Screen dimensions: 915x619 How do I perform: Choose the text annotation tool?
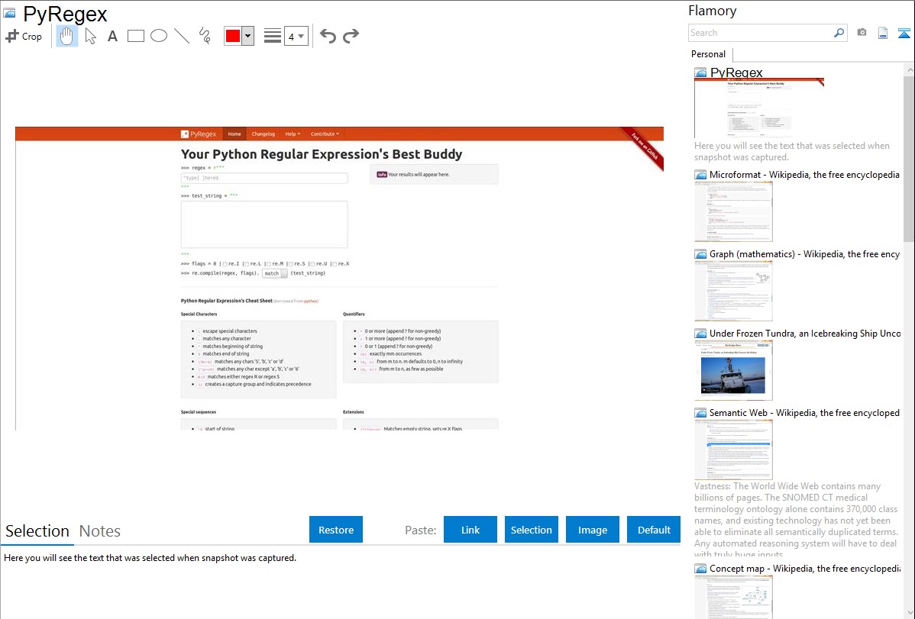pos(112,36)
